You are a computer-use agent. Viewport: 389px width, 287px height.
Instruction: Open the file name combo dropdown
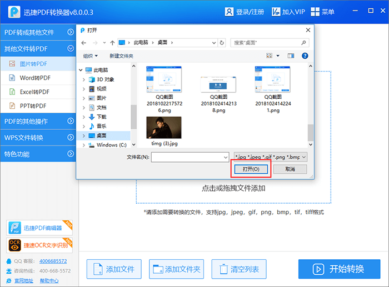click(x=226, y=158)
